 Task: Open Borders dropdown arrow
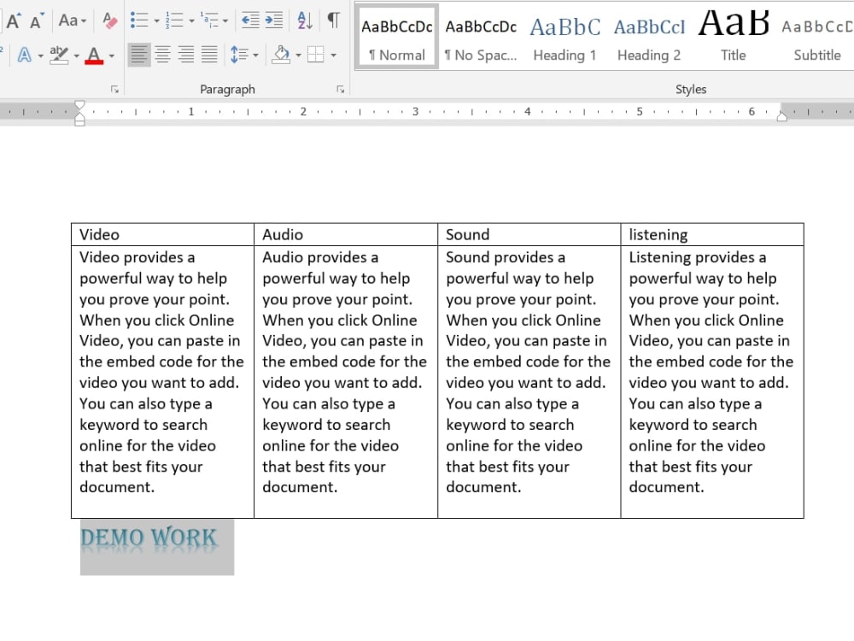click(333, 56)
